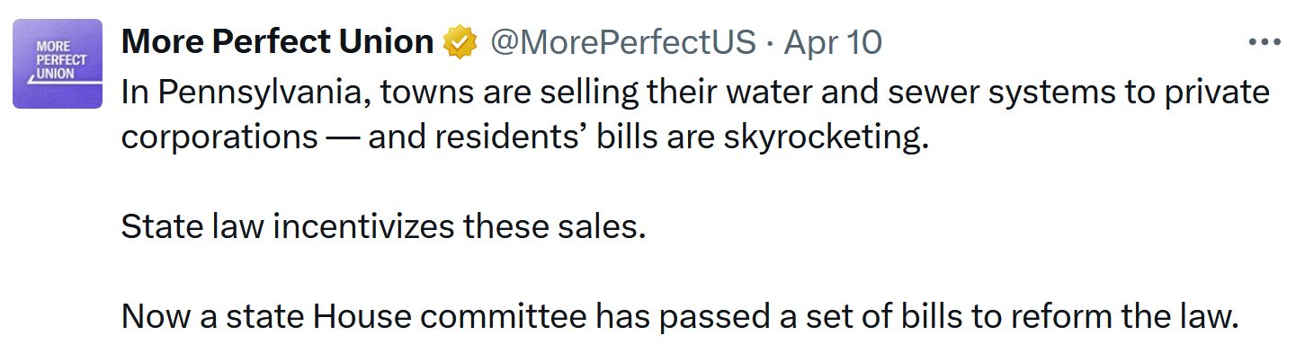1296x362 pixels.
Task: Click the word "corporations" in the tweet
Action: 219,137
